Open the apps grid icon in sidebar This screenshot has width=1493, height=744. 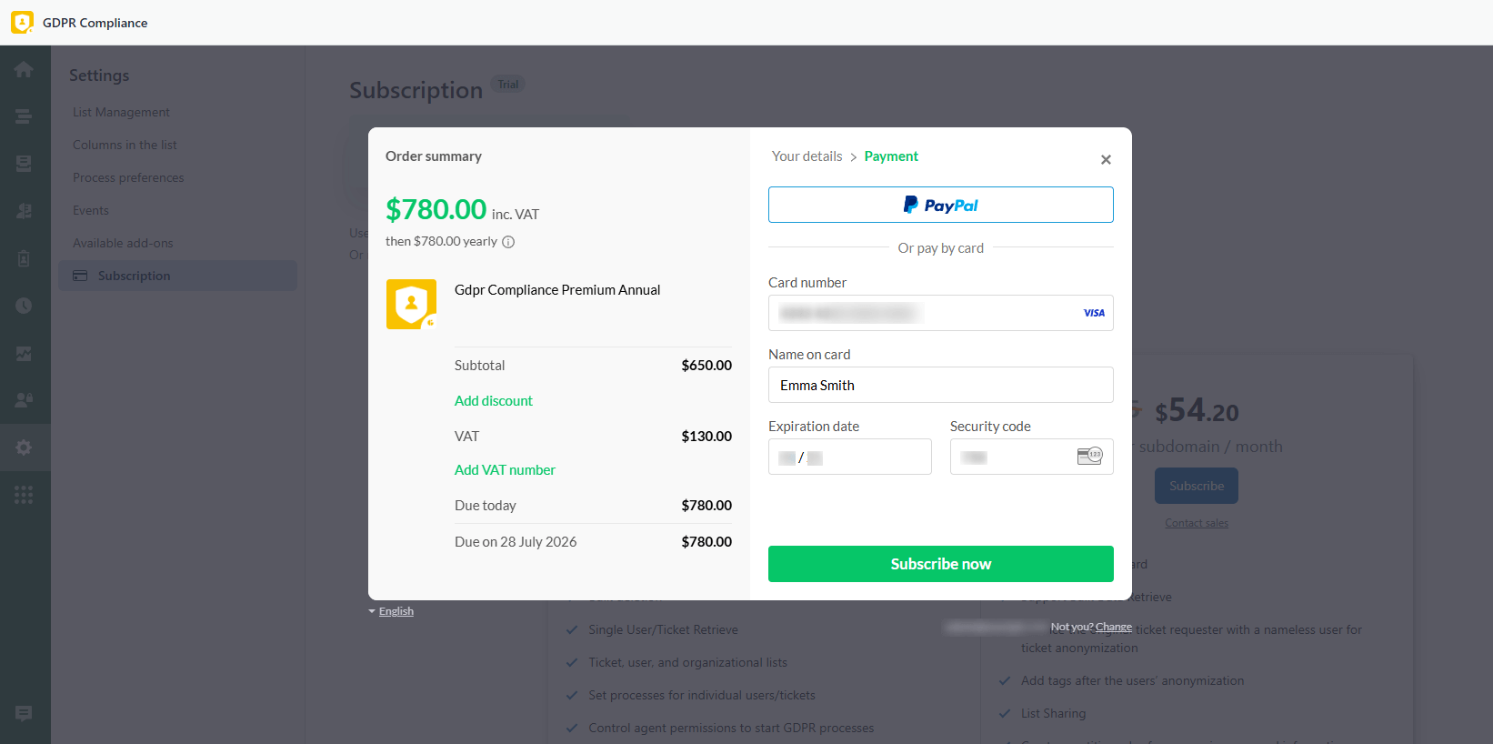coord(24,495)
